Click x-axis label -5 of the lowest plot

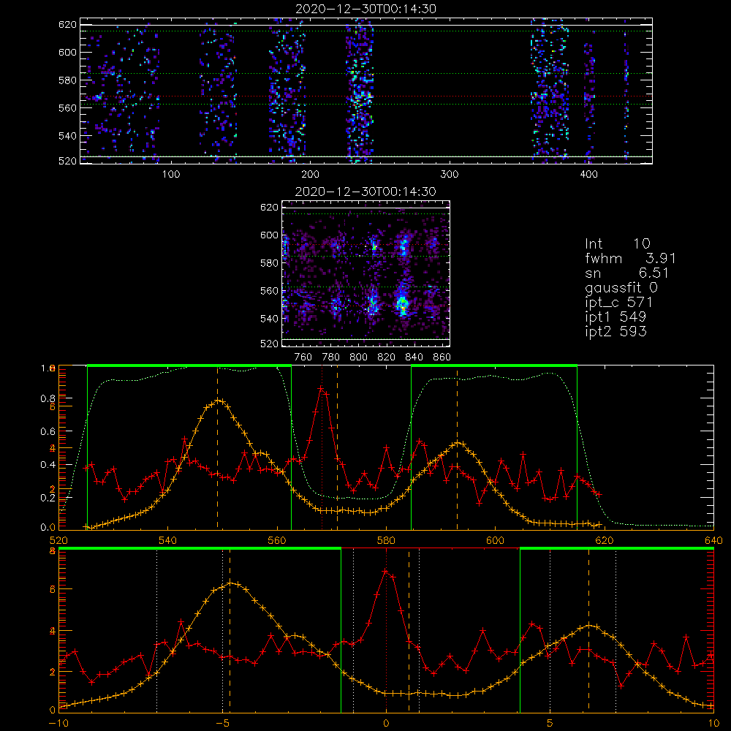(x=222, y=724)
